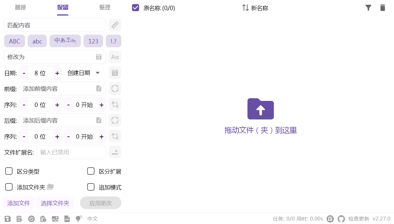Toggle the 追加模式 checkbox
This screenshot has width=394, height=224.
click(x=91, y=187)
